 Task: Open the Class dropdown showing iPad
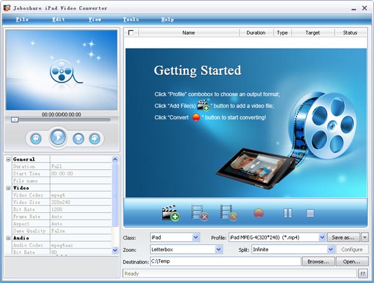point(196,238)
